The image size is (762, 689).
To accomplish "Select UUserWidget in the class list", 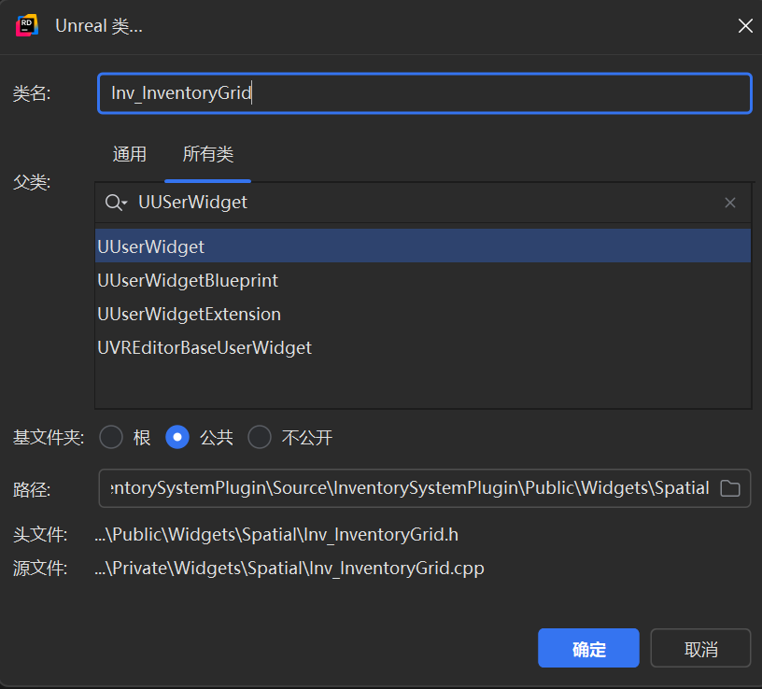I will (423, 246).
